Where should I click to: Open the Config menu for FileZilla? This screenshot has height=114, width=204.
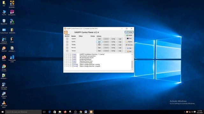[x=113, y=45]
